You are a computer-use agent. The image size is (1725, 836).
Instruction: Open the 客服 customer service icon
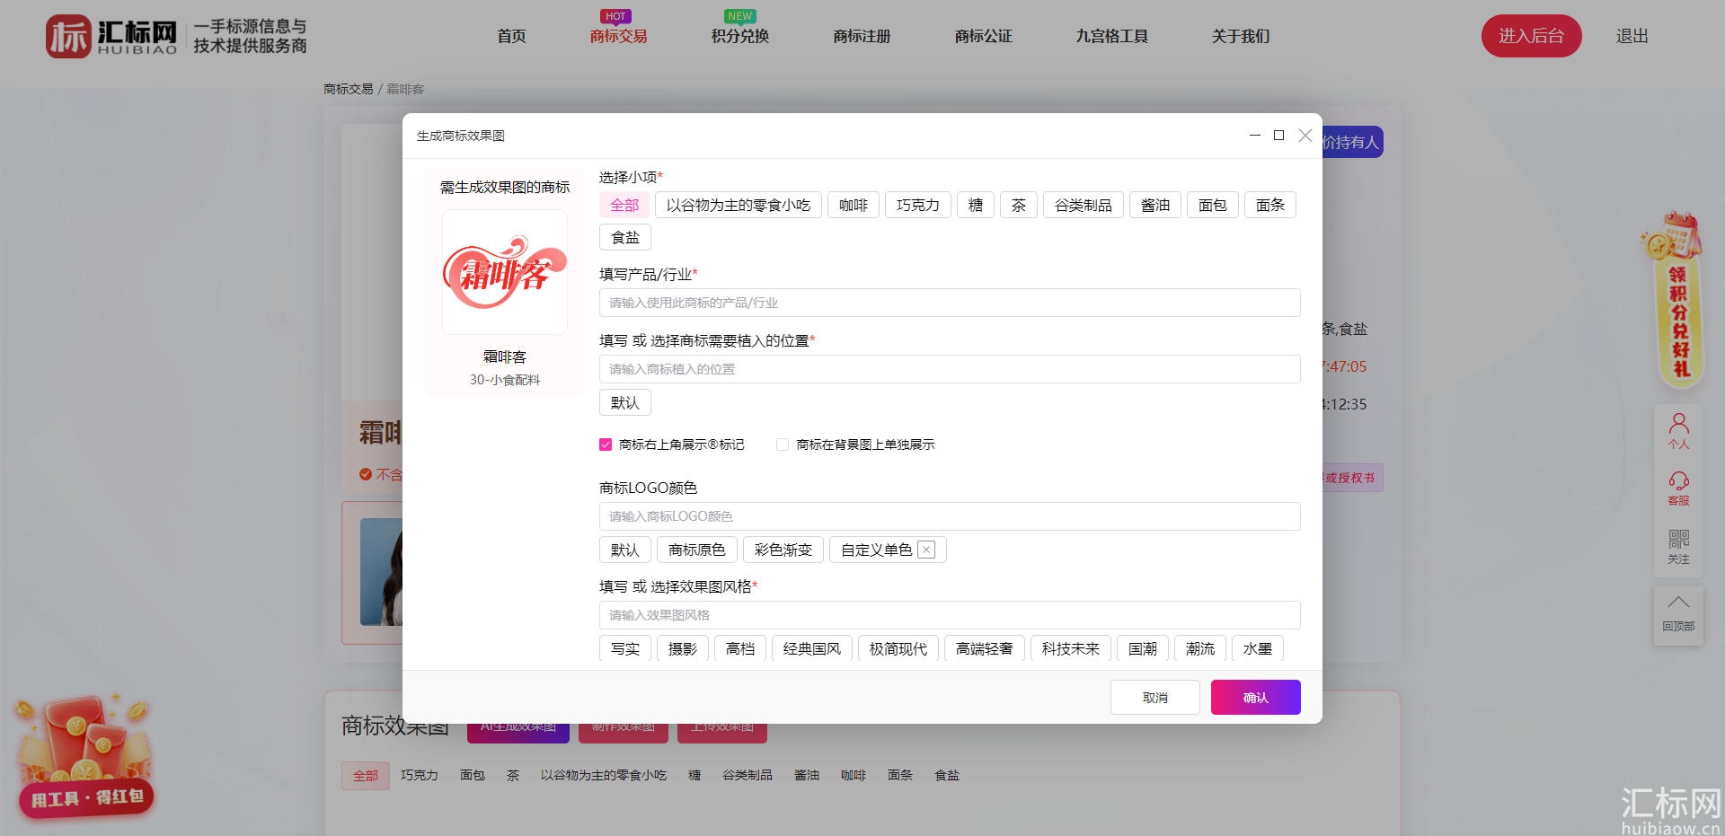tap(1678, 488)
